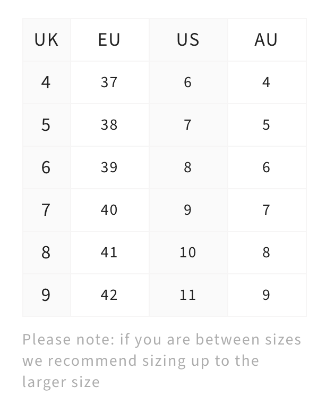The image size is (326, 403).
Task: Click the EU column header
Action: (109, 40)
